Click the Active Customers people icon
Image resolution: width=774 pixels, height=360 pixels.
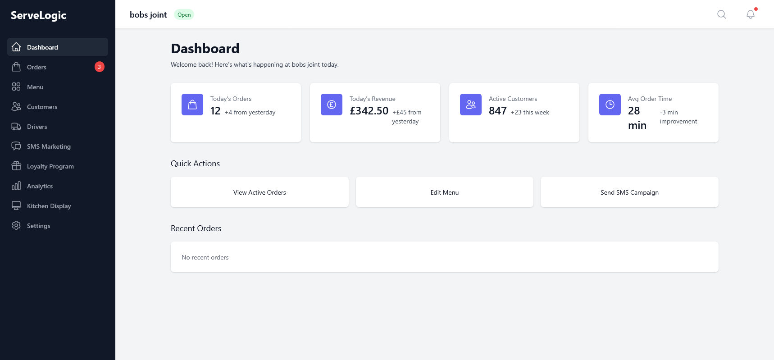[x=471, y=105]
